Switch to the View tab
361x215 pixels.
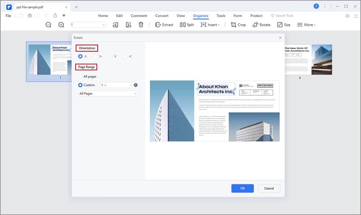[180, 16]
